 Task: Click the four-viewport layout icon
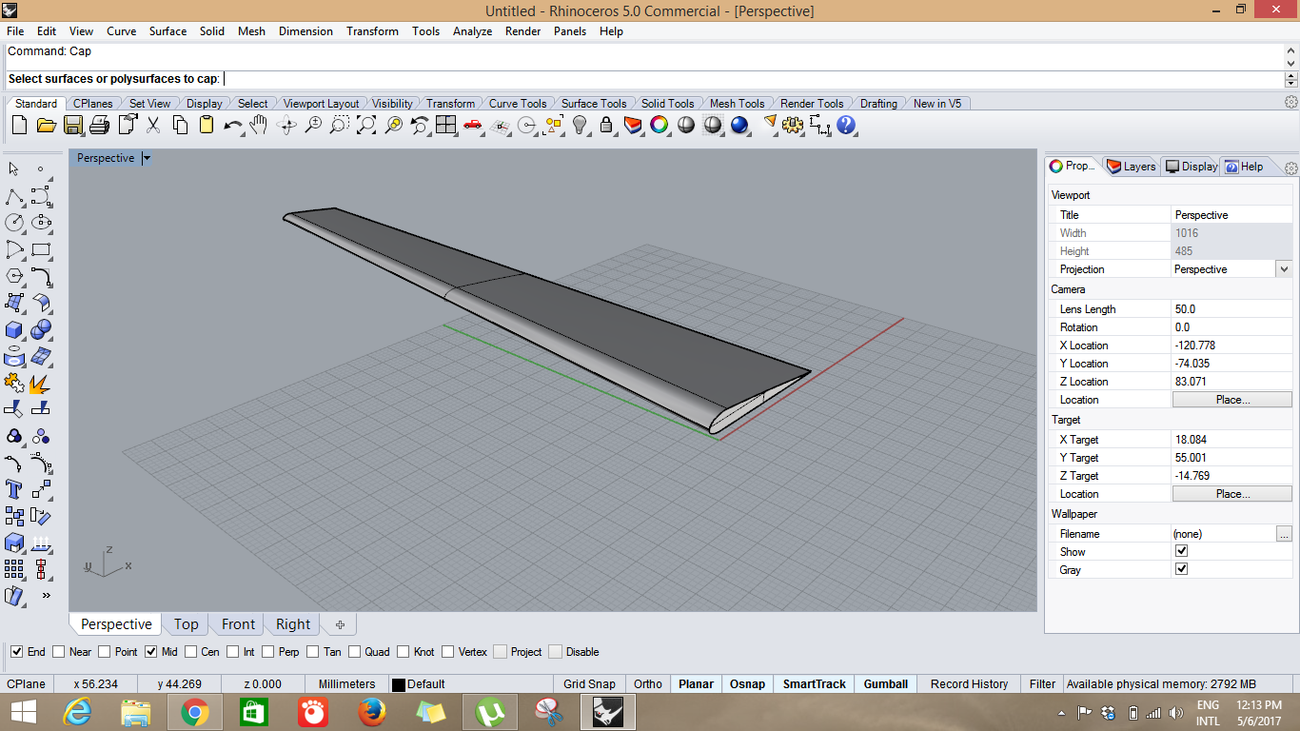pyautogui.click(x=445, y=125)
